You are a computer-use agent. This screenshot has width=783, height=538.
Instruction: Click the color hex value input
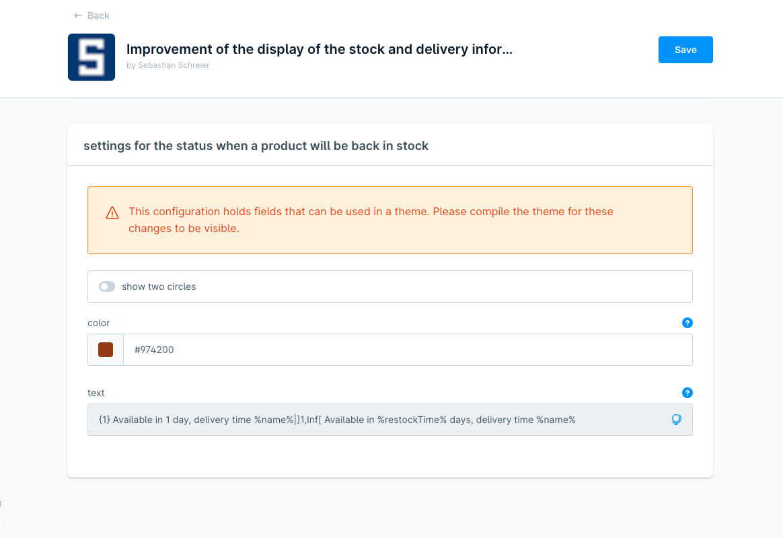tap(404, 350)
